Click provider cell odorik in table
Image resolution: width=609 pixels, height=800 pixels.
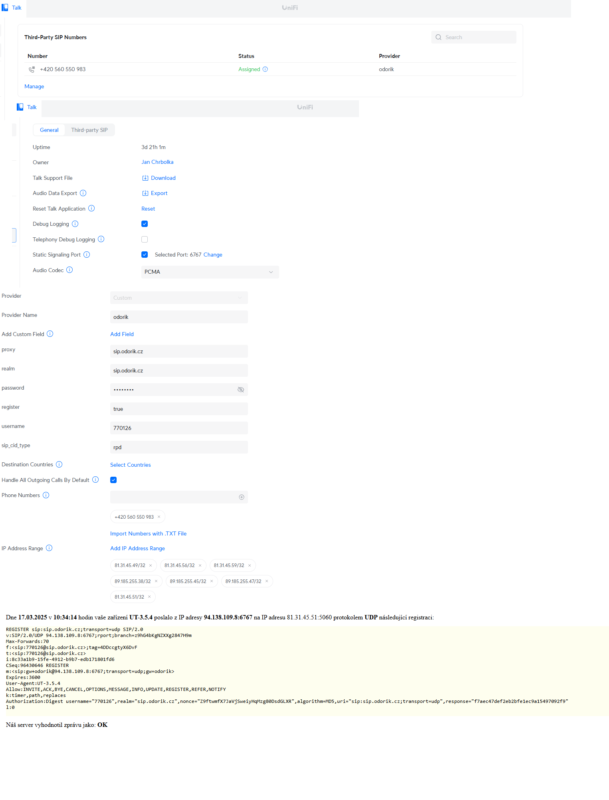tap(387, 69)
